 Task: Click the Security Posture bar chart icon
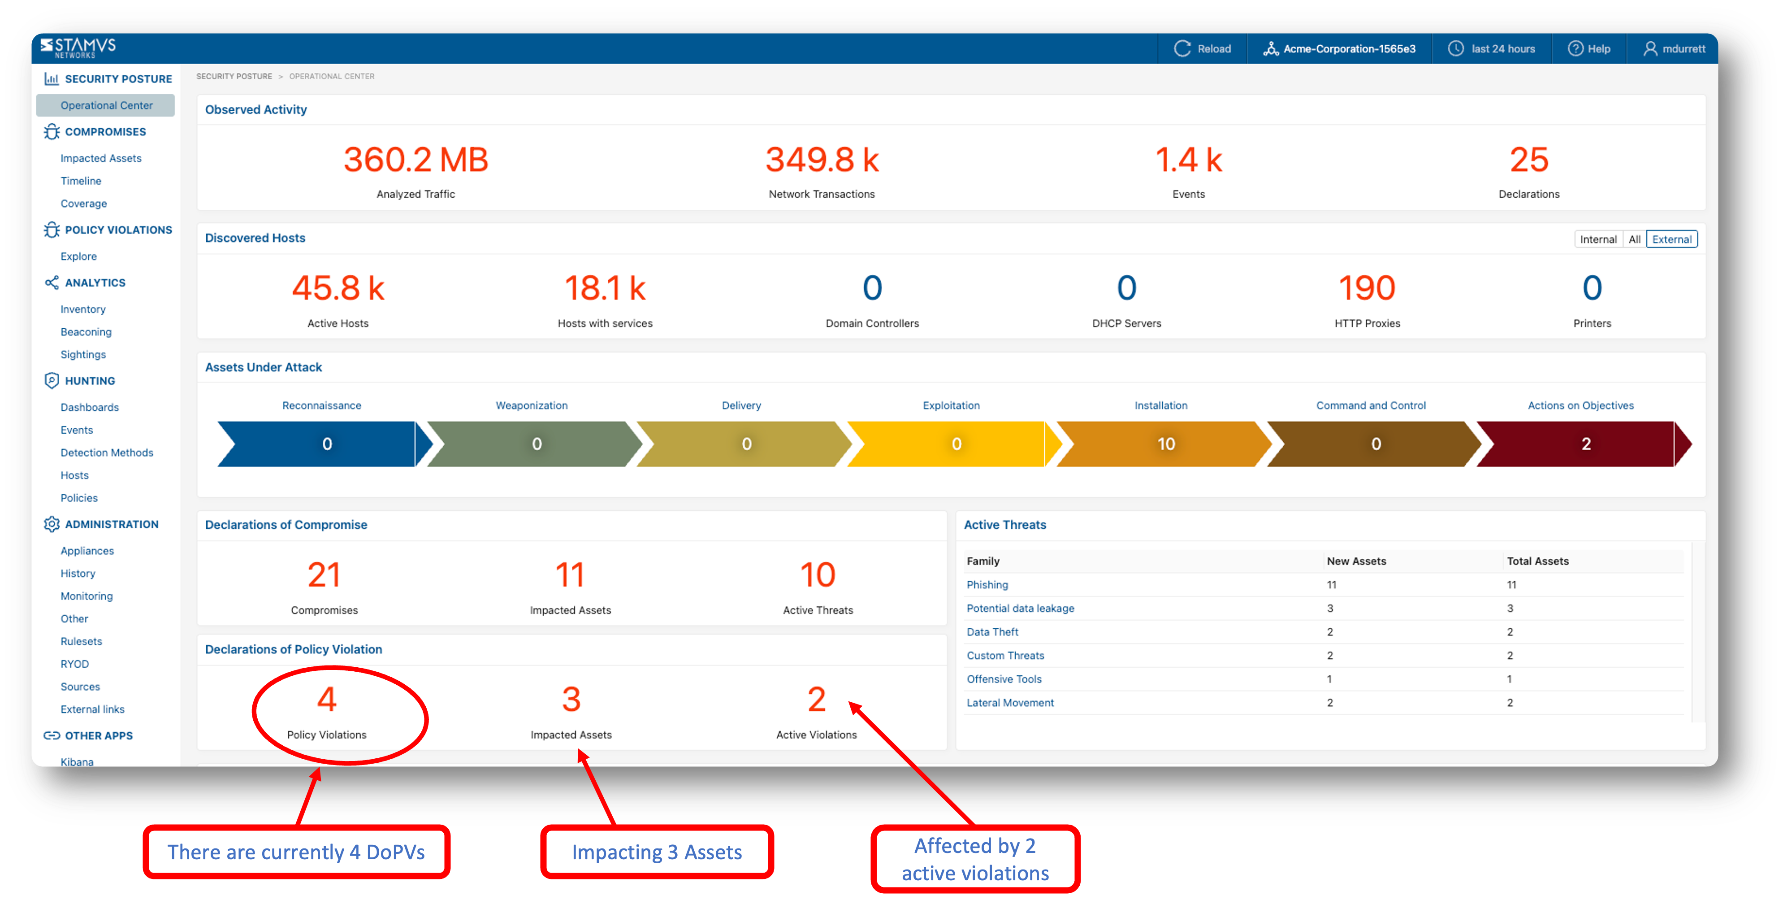coord(51,79)
